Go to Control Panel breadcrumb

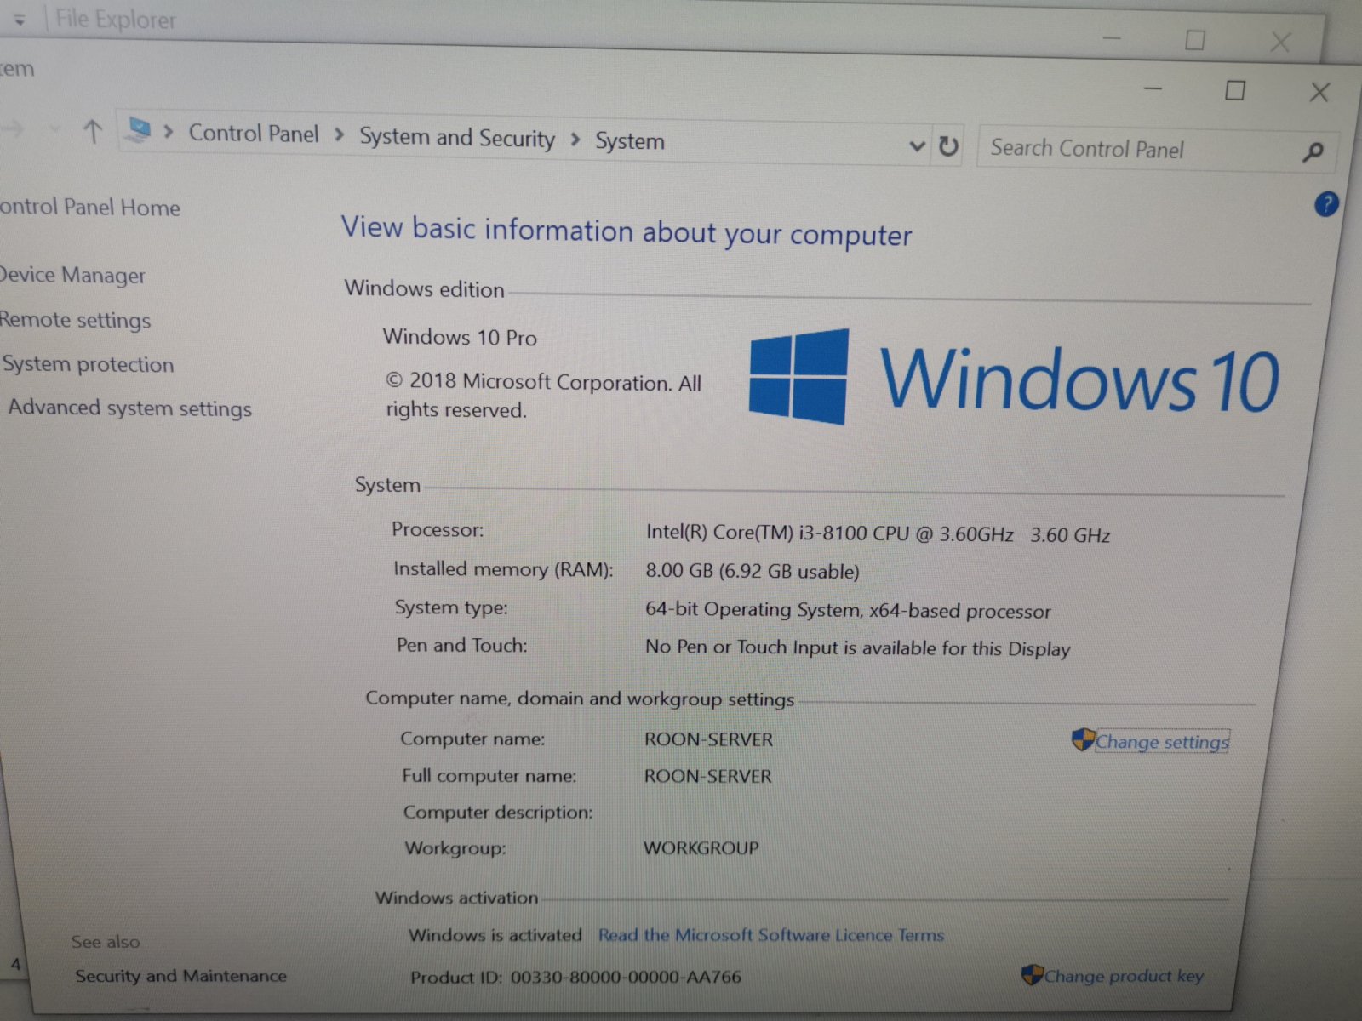pyautogui.click(x=254, y=134)
